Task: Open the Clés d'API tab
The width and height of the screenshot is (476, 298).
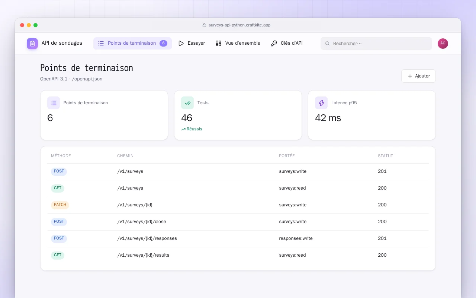Action: 287,43
